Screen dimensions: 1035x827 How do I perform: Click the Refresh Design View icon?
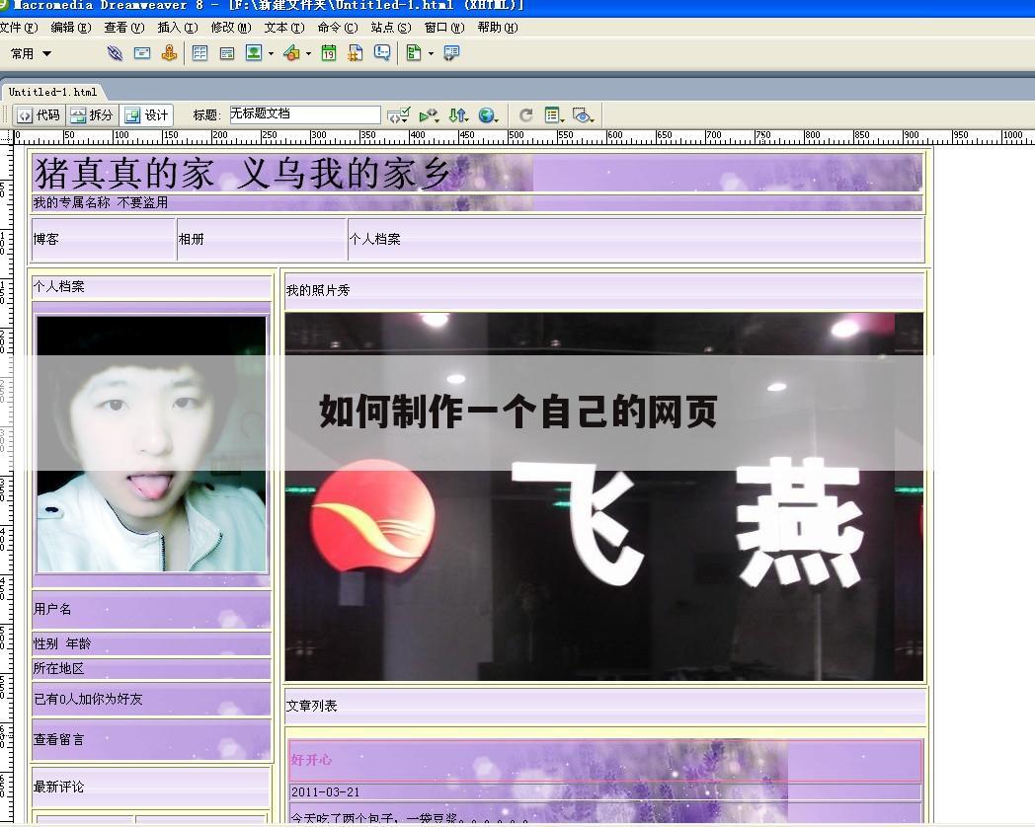coord(526,115)
